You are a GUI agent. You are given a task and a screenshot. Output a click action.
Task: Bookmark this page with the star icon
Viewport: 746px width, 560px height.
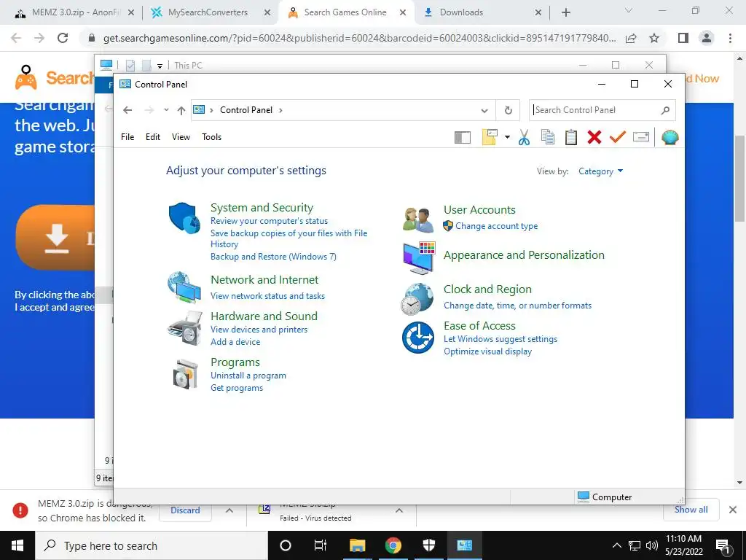(x=654, y=38)
